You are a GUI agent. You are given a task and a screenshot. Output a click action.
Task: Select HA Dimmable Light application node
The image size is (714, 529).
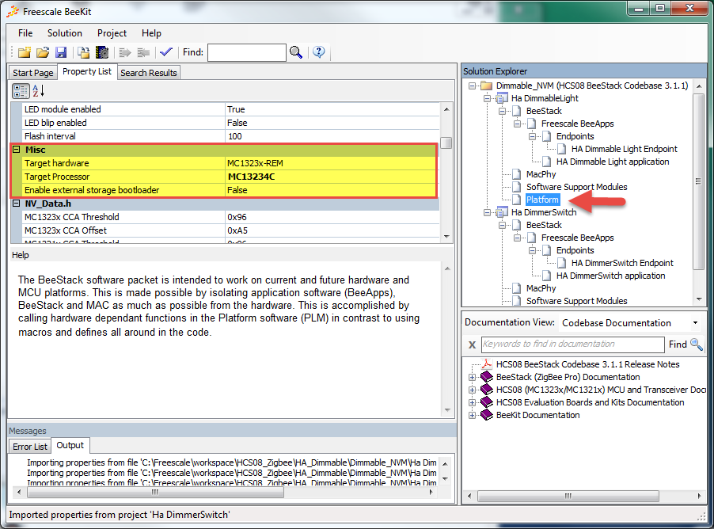613,162
